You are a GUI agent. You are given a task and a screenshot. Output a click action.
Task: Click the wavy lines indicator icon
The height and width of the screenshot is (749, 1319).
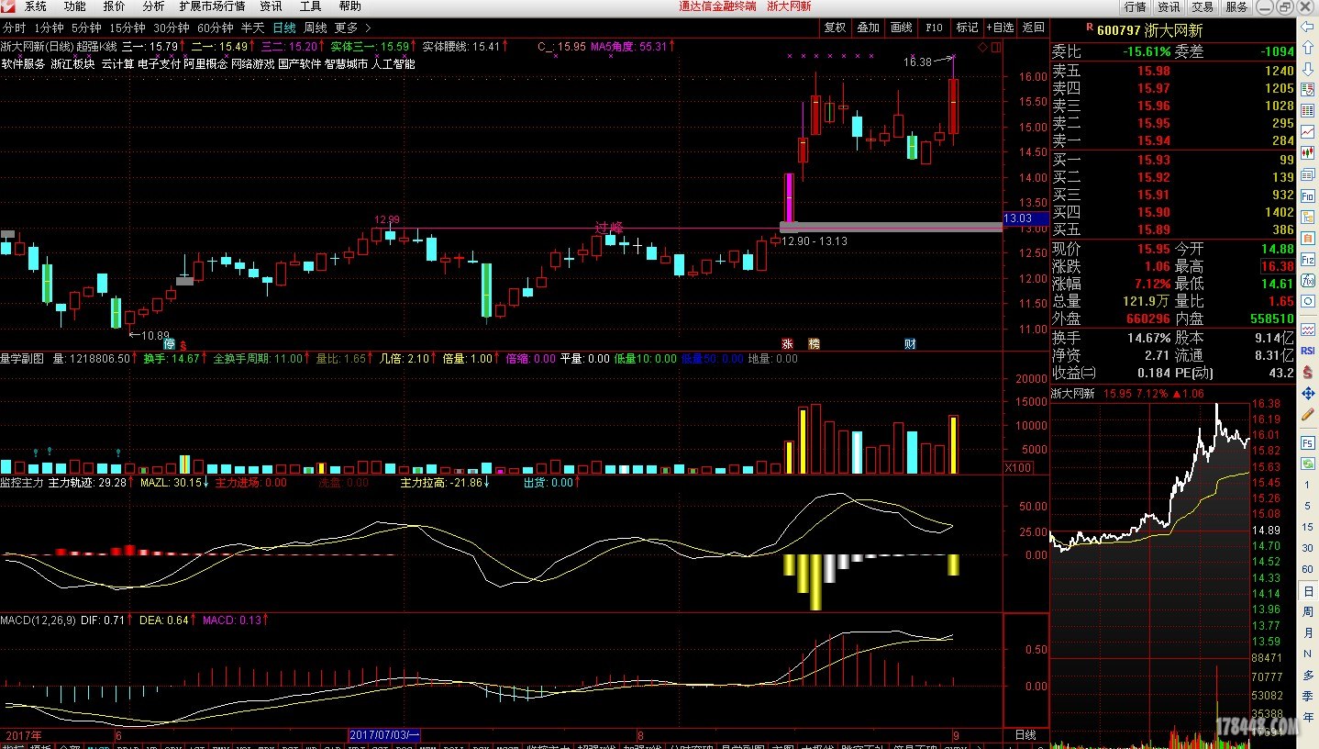coord(1308,329)
